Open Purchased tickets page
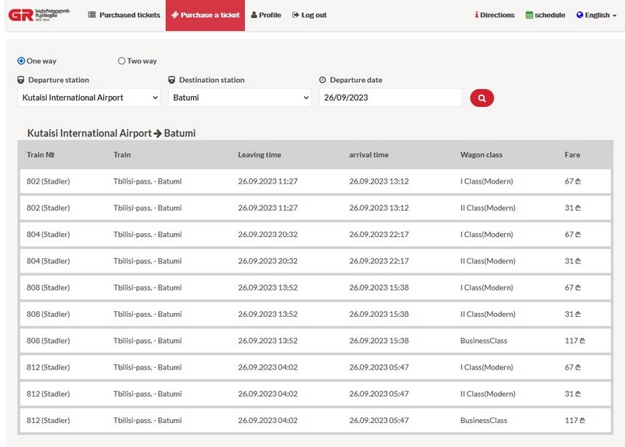This screenshot has width=625, height=447. [x=124, y=15]
